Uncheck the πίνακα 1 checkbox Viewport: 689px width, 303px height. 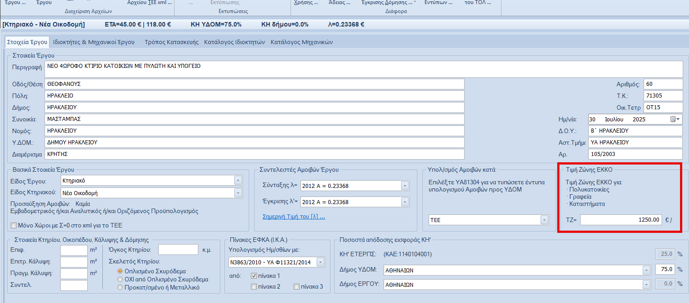click(x=254, y=276)
